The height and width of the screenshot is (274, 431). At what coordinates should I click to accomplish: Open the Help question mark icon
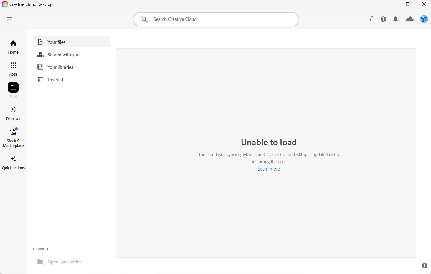pos(383,19)
